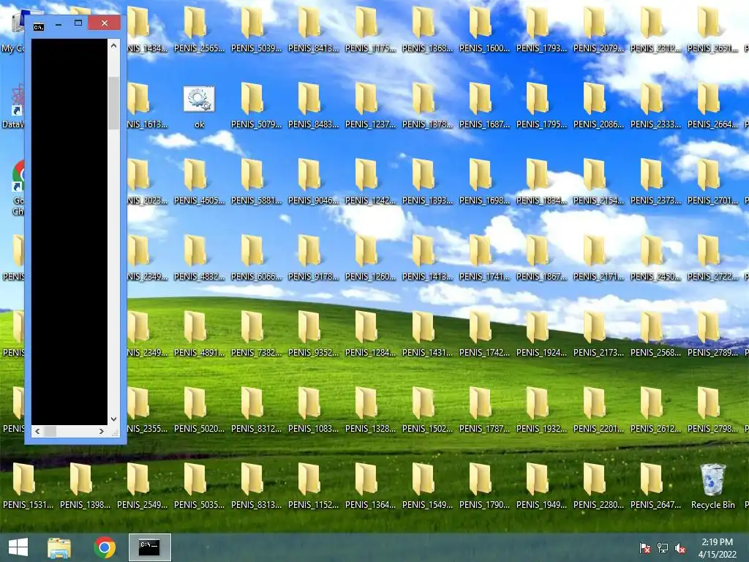
Task: Select folder PENIS_1175 on the desktop
Action: pyautogui.click(x=370, y=29)
